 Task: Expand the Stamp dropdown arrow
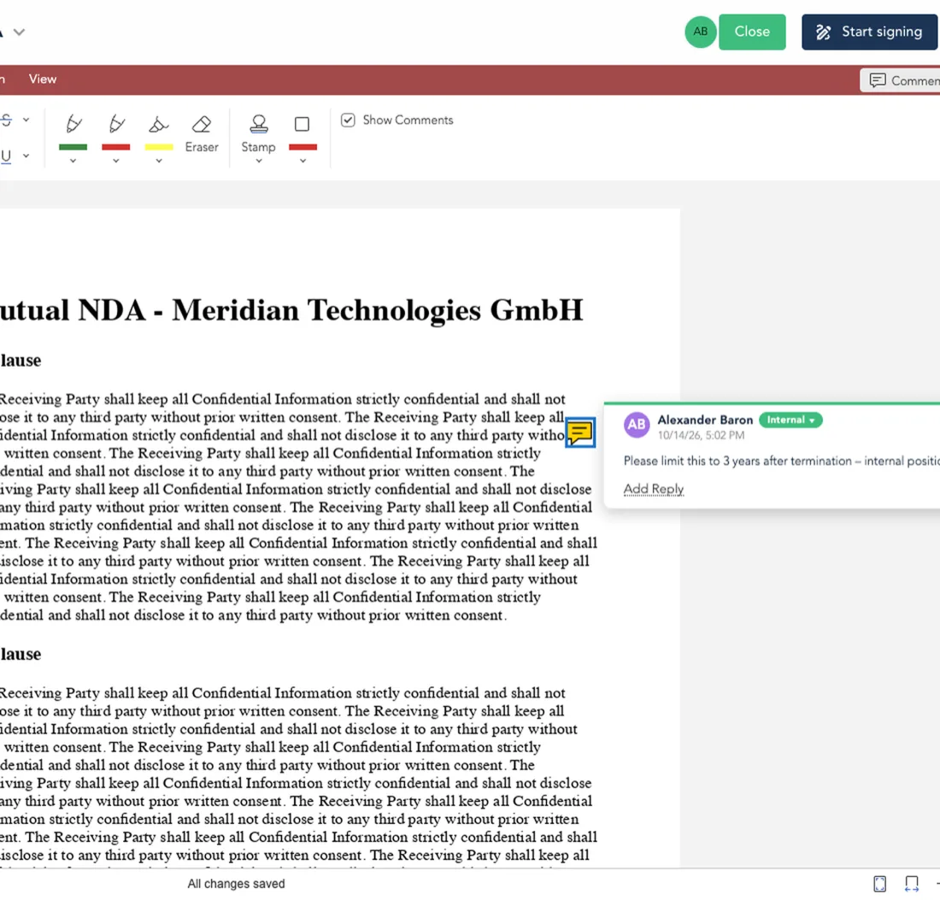[x=258, y=161]
